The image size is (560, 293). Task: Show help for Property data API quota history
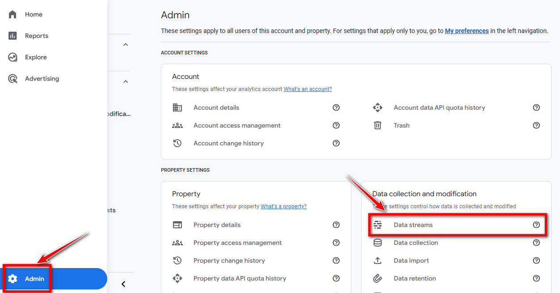pos(336,278)
